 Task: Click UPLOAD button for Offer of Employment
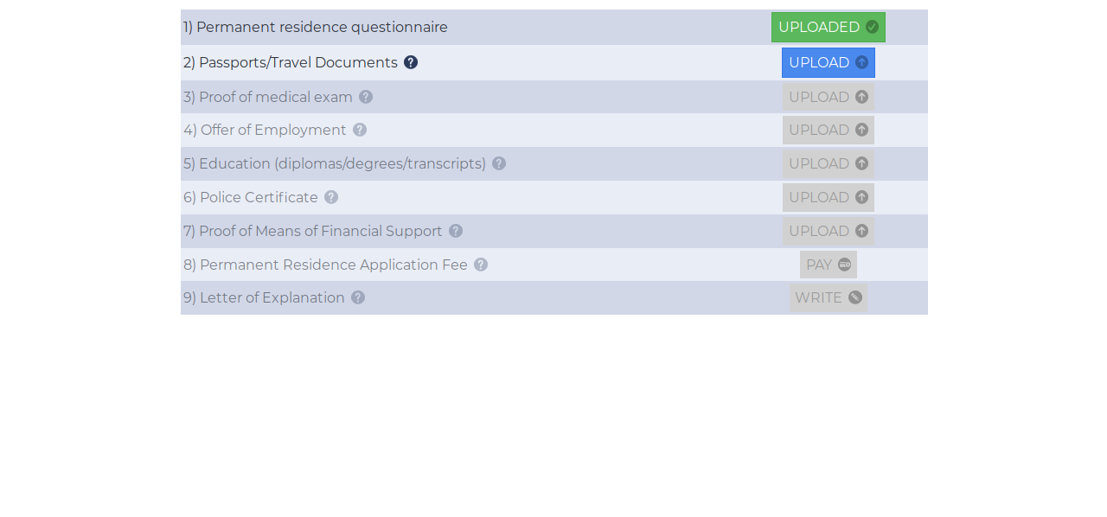(829, 130)
